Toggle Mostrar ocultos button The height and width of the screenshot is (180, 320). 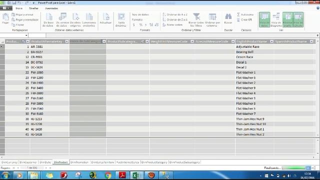[287, 19]
